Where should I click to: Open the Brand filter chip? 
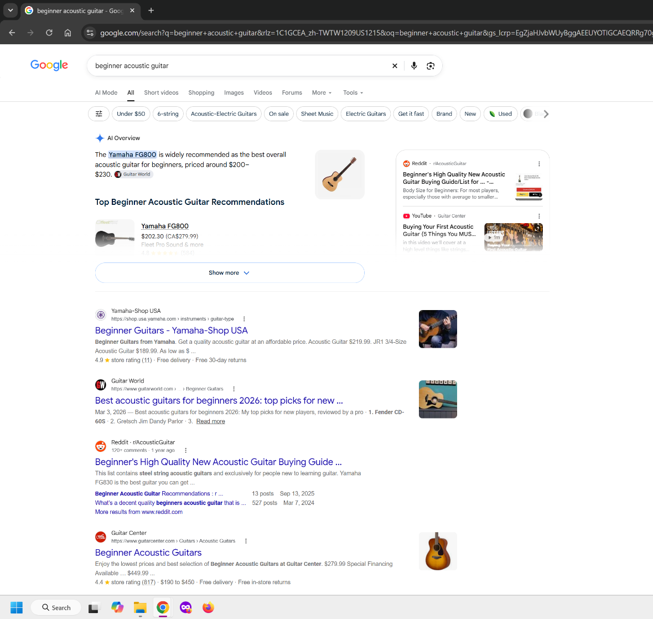[x=444, y=114]
